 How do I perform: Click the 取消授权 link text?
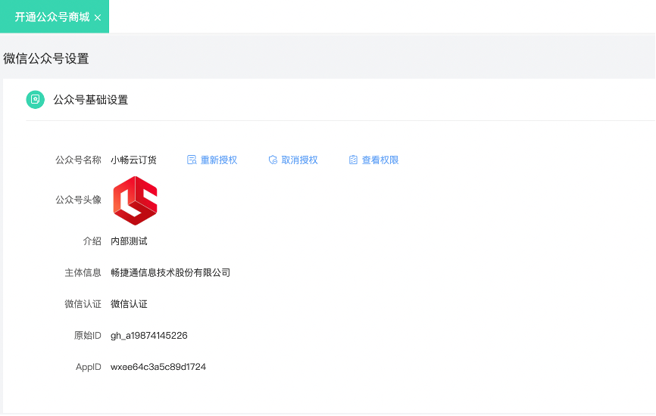coord(300,160)
